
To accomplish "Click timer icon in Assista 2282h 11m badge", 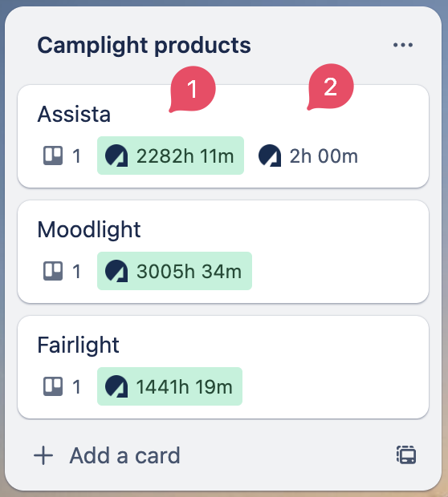I will pyautogui.click(x=116, y=156).
